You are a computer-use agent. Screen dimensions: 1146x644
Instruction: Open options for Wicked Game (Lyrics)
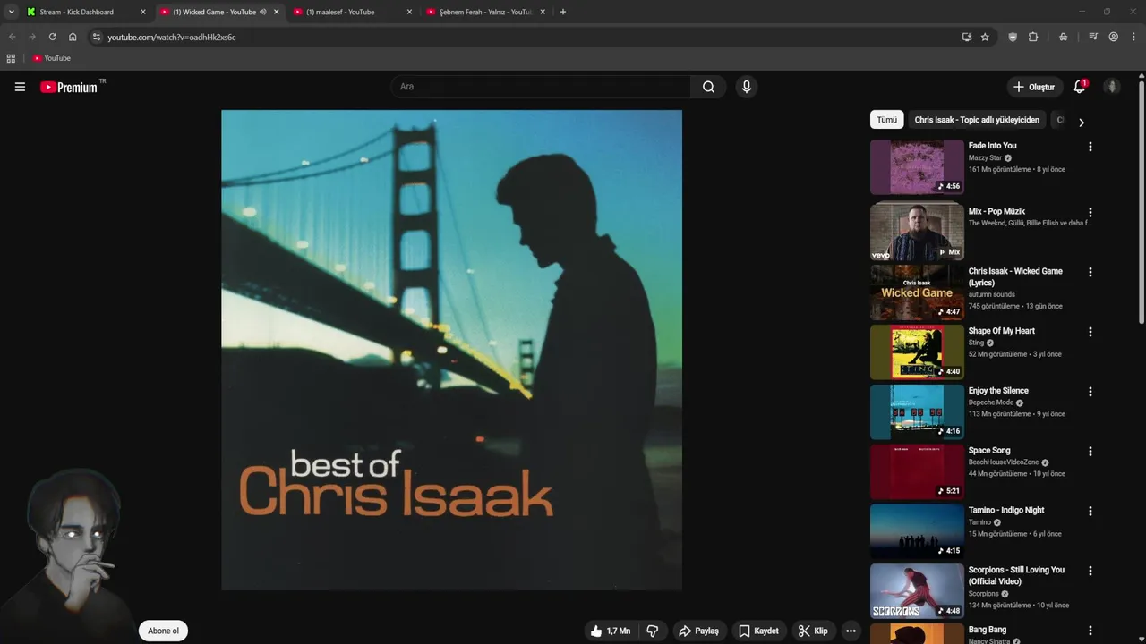tap(1090, 272)
